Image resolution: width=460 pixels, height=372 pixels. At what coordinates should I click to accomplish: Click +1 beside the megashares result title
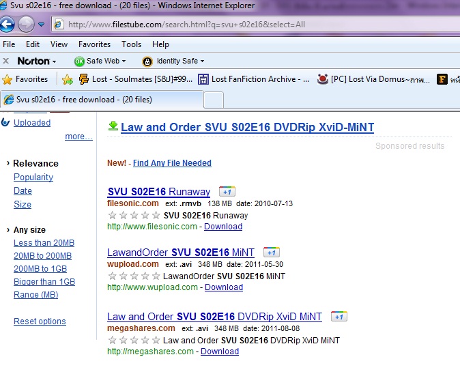click(x=339, y=317)
